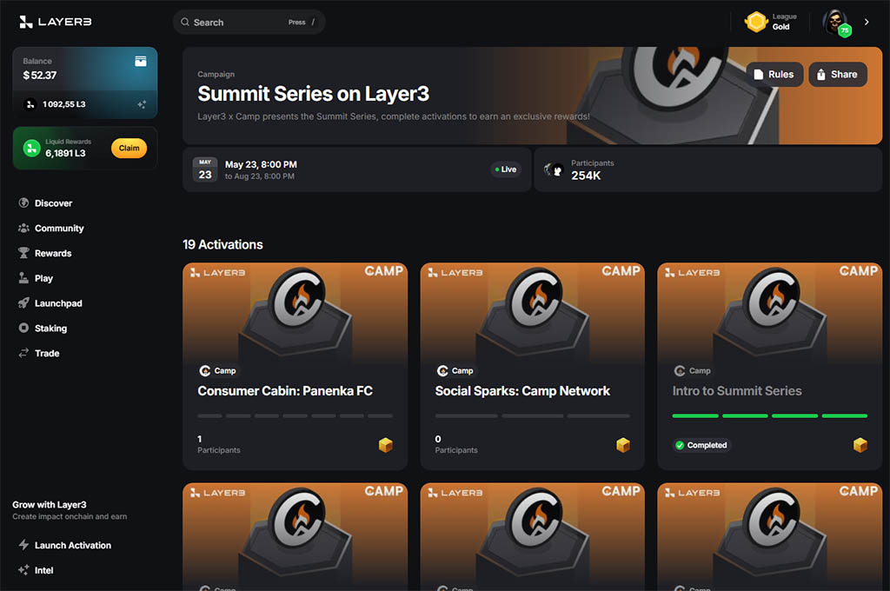This screenshot has width=890, height=591.
Task: Claim the liquid rewards
Action: click(x=129, y=148)
